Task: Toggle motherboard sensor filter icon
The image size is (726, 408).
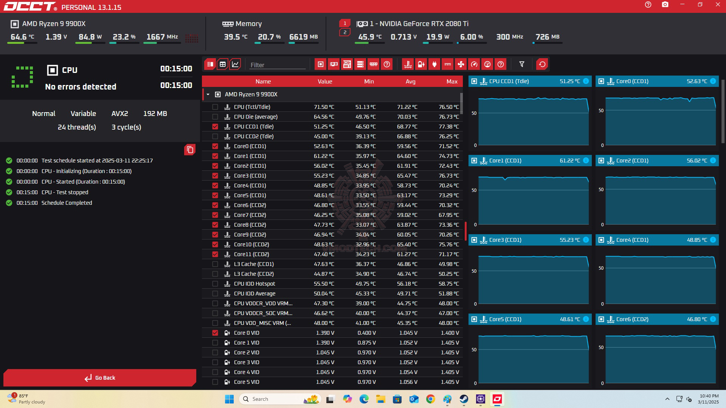Action: click(x=347, y=64)
